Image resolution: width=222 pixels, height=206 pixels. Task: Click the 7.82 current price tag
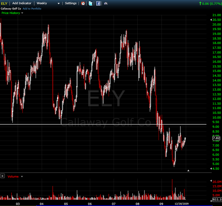click(216, 138)
